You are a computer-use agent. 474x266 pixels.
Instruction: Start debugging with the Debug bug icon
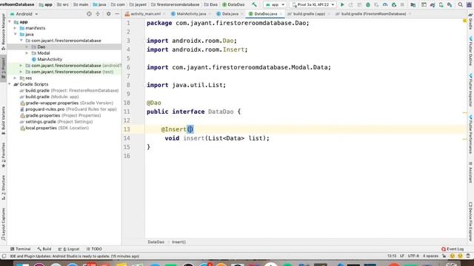coord(368,4)
